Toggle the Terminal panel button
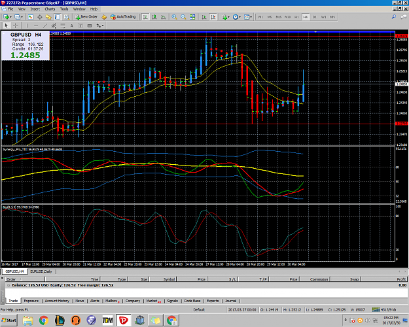The height and width of the screenshot is (327, 409). coord(58,17)
